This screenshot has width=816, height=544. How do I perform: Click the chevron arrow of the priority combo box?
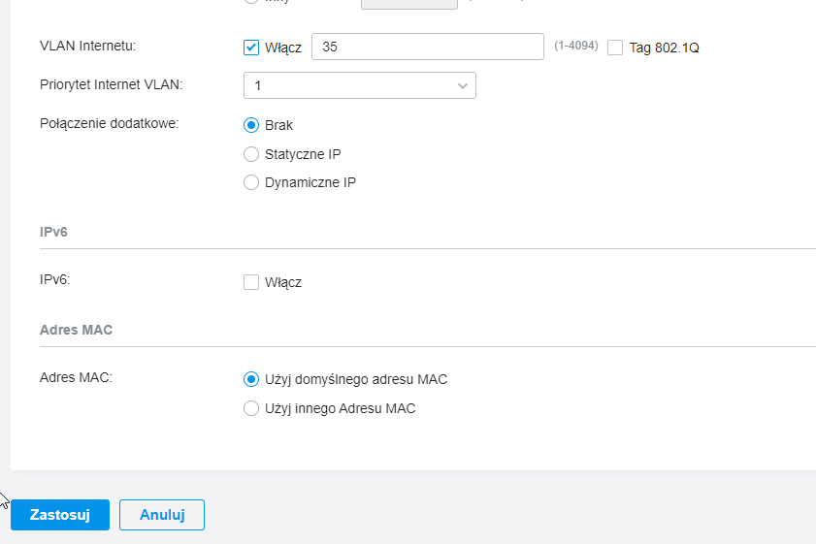click(x=462, y=86)
